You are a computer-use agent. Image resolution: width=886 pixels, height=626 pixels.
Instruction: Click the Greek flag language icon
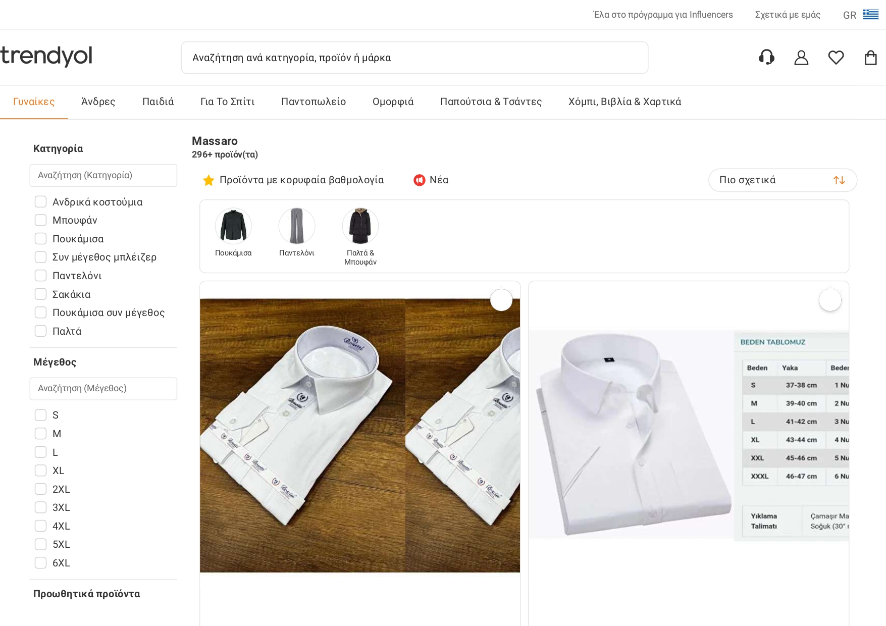click(870, 15)
